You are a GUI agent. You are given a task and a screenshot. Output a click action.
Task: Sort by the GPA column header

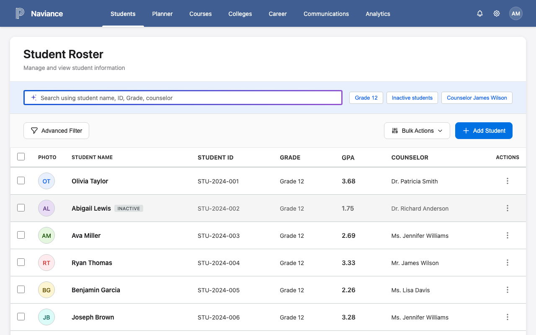tap(348, 157)
